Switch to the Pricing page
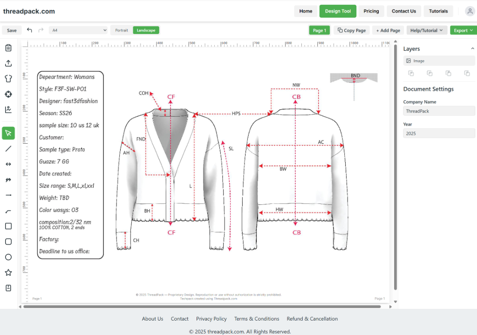477x335 pixels. [371, 11]
